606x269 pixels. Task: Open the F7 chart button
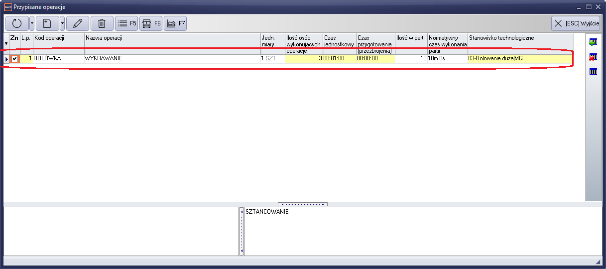click(175, 23)
